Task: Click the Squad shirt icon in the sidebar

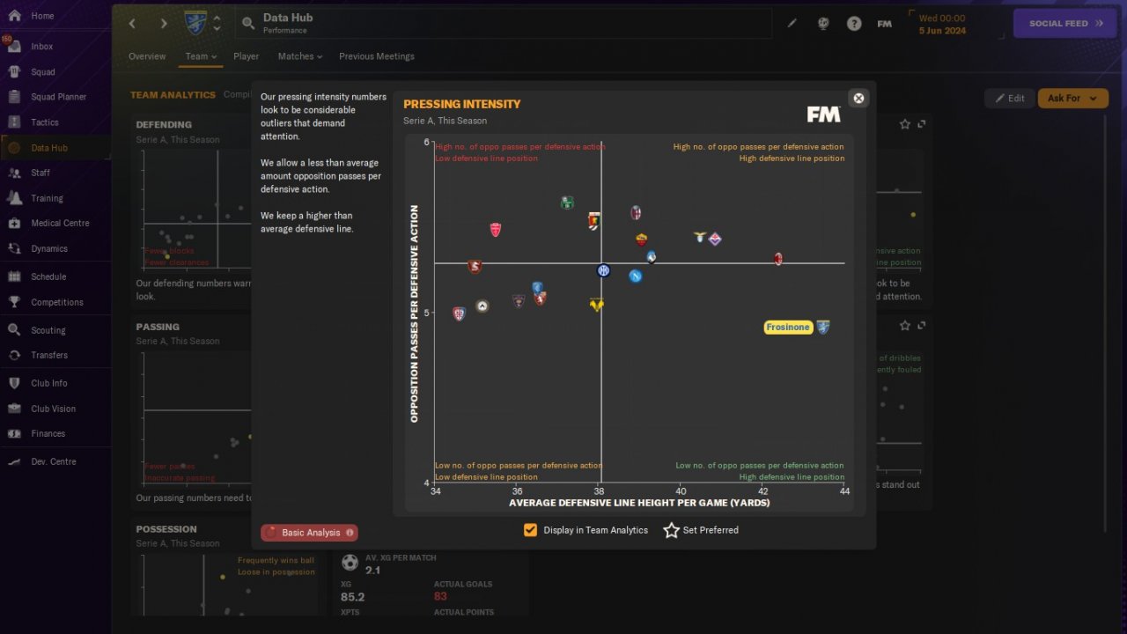Action: coord(14,71)
